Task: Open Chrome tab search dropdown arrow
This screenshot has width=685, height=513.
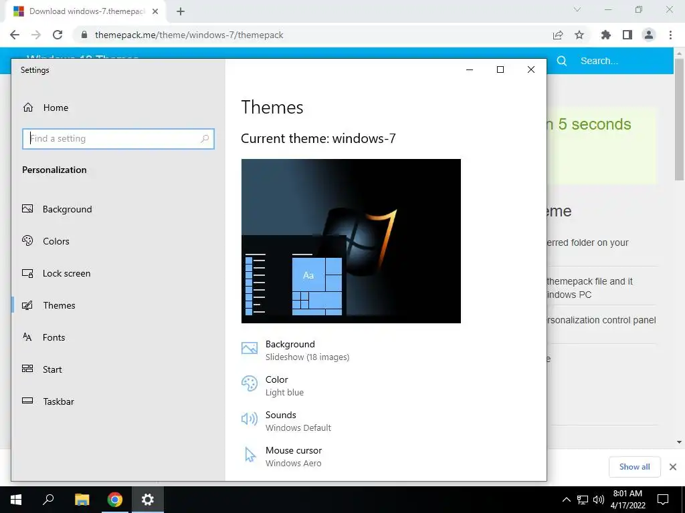Action: (x=577, y=9)
